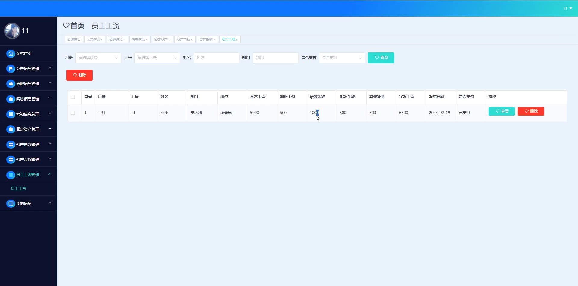Click the 请假信息管理 briefcase icon
578x286 pixels.
tap(11, 84)
